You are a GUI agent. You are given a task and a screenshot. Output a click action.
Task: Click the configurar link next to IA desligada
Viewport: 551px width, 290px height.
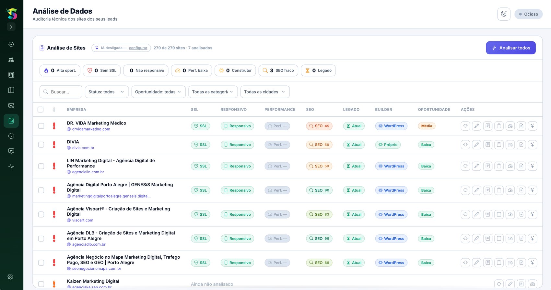click(138, 48)
